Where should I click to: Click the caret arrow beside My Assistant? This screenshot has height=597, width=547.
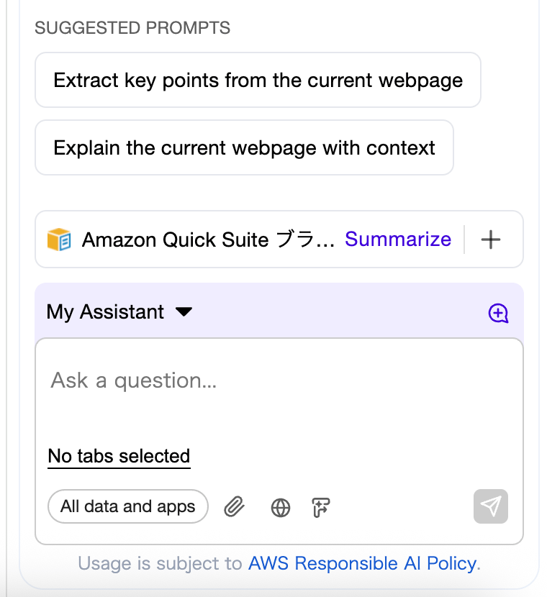[184, 312]
